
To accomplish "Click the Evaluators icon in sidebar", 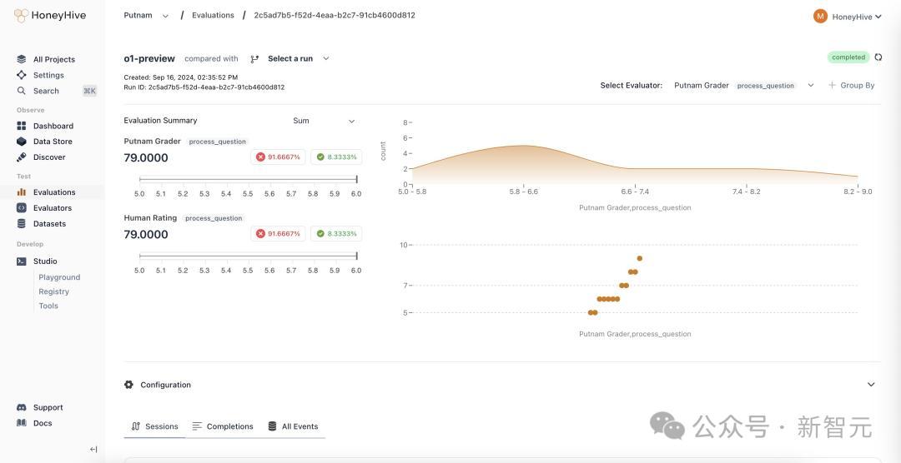I will click(x=22, y=207).
